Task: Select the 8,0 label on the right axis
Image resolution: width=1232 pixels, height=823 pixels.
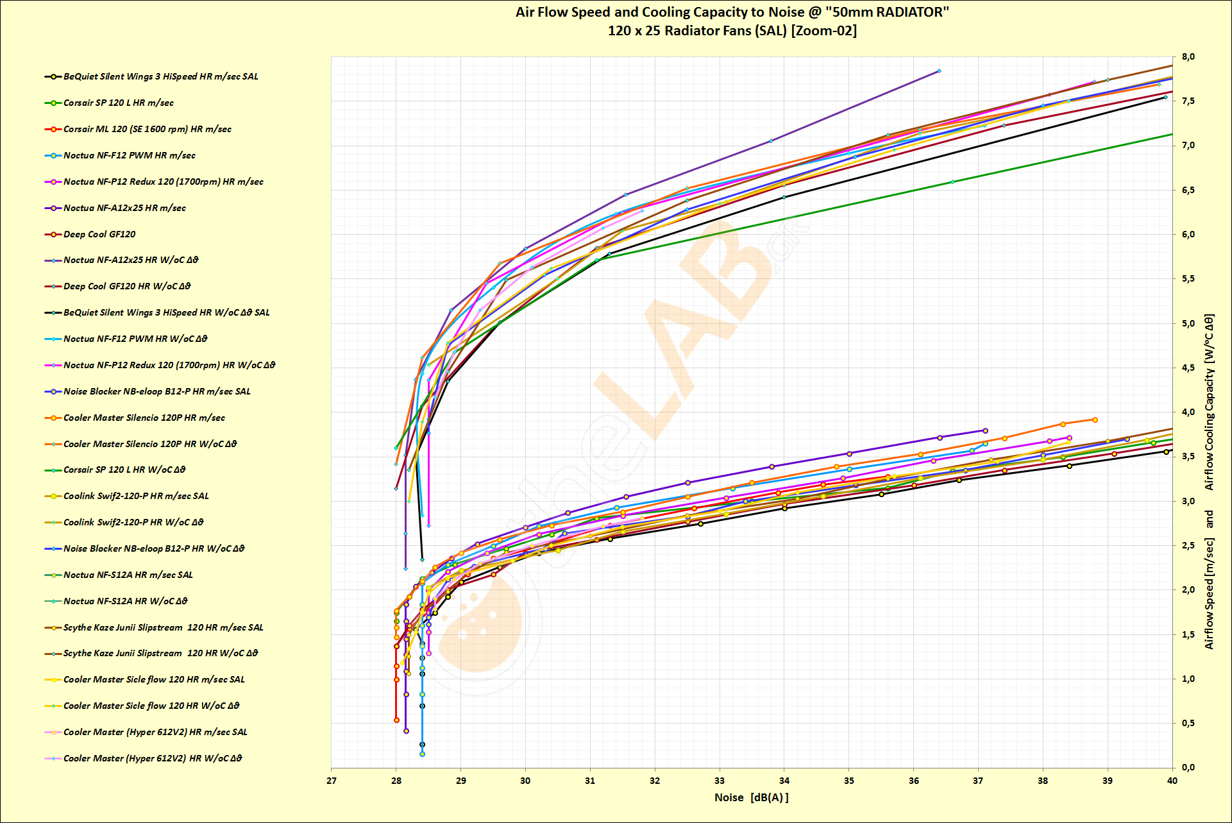Action: [x=1188, y=57]
